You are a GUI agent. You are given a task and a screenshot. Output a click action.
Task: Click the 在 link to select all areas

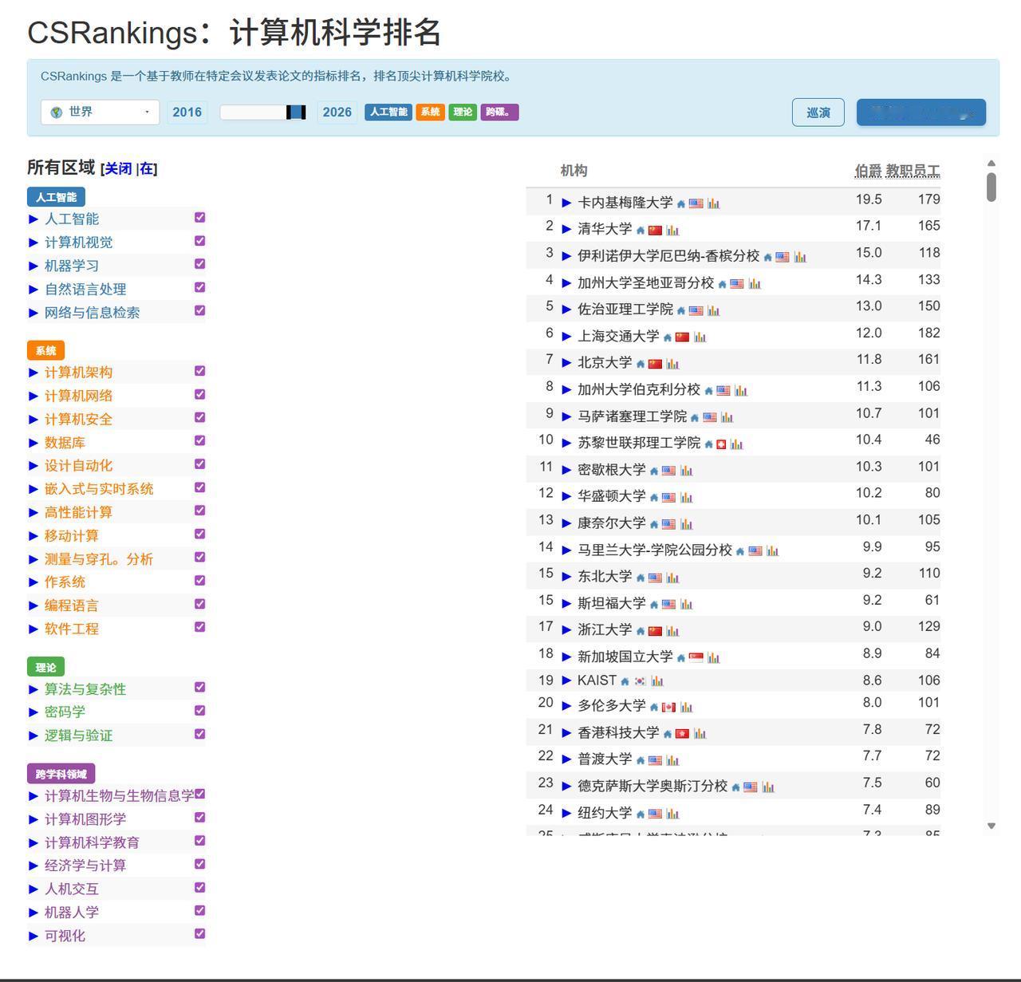tap(147, 168)
